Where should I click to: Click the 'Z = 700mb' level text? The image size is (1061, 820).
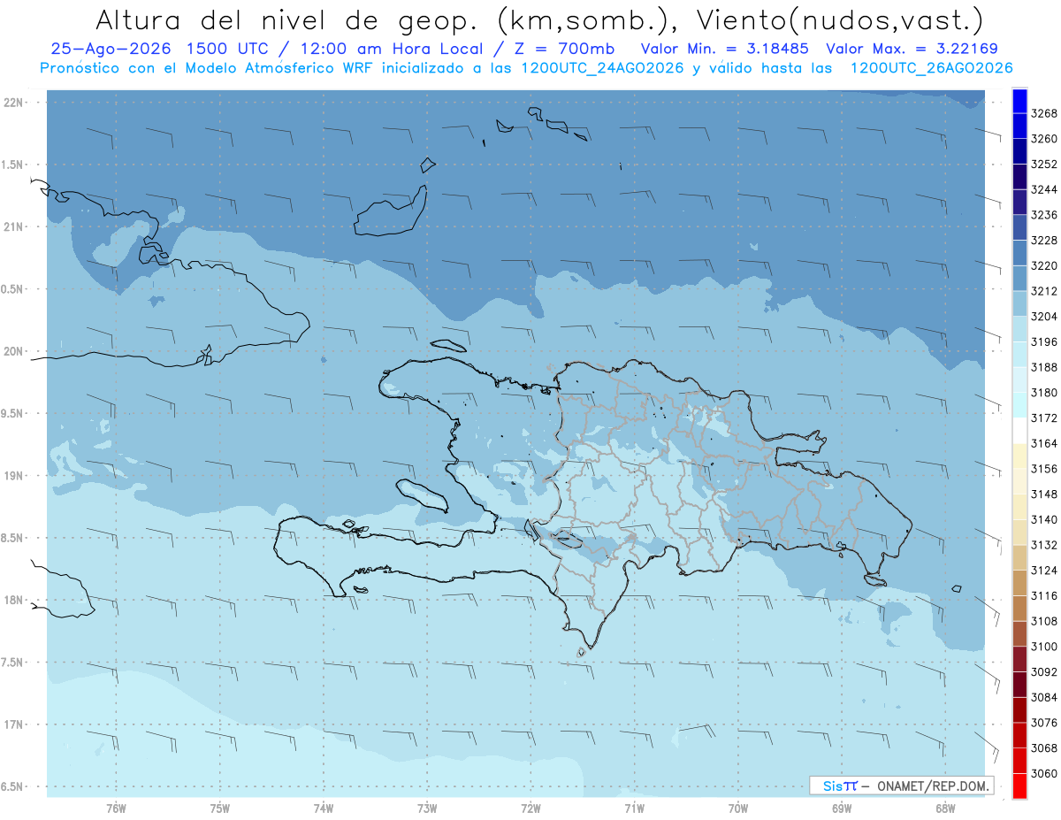pyautogui.click(x=559, y=49)
